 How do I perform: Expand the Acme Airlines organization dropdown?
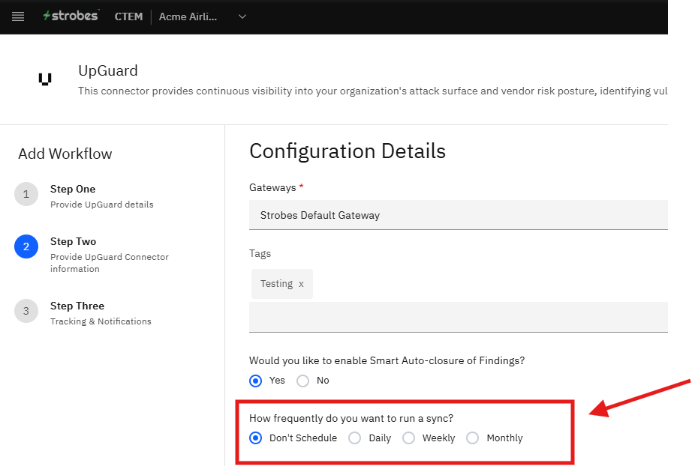[x=242, y=16]
